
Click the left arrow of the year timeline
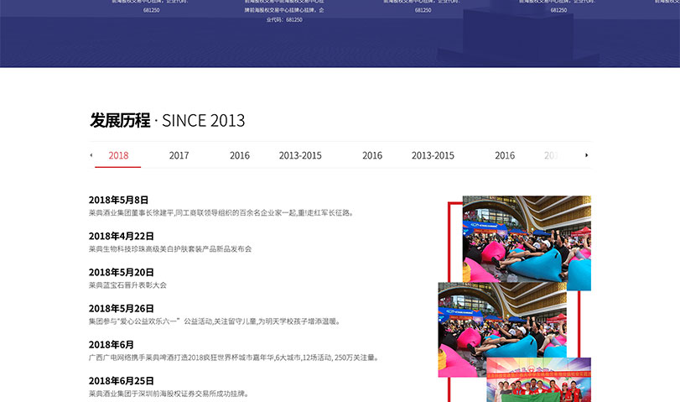[x=91, y=155]
